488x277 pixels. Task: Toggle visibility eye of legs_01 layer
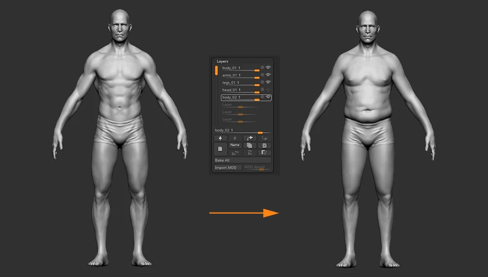[268, 82]
